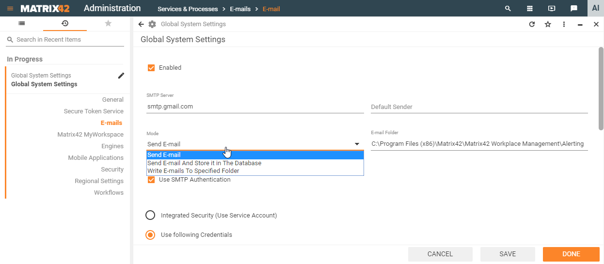Open the three-dot more actions menu

click(x=564, y=24)
